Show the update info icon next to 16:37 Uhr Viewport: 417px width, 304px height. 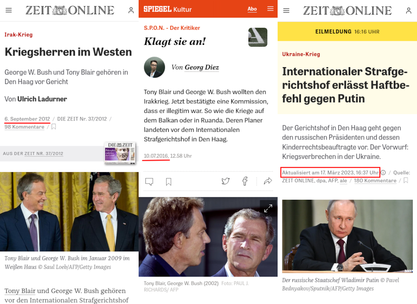(383, 173)
